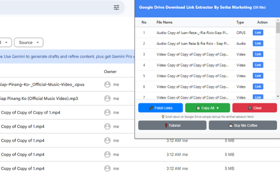Click the File Name column header
Image resolution: width=280 pixels, height=175 pixels.
[x=164, y=22]
